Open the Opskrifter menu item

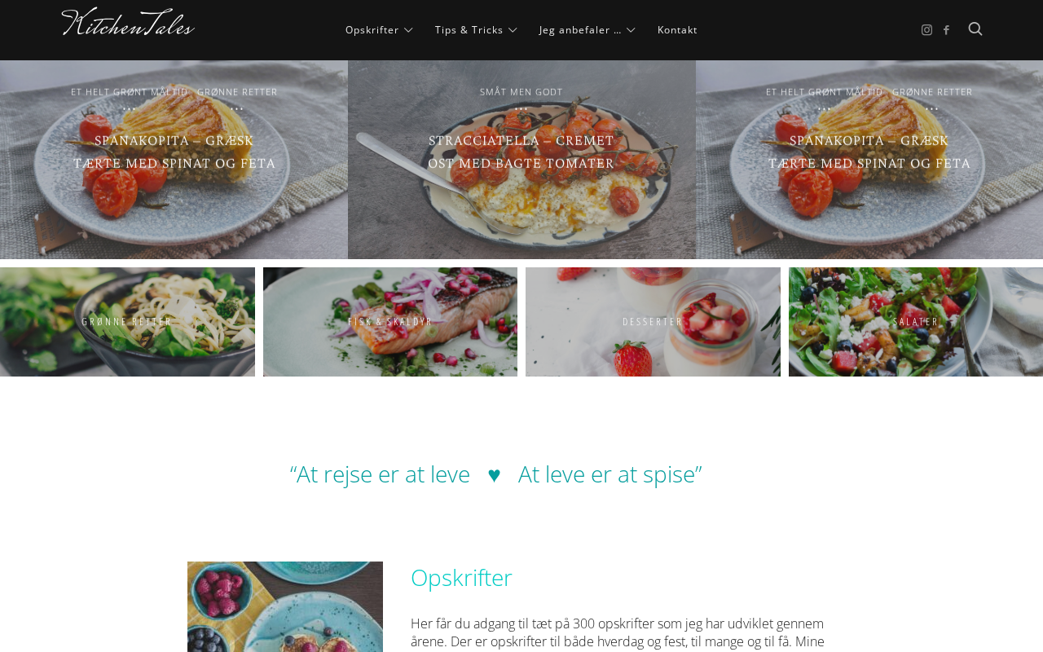[372, 30]
